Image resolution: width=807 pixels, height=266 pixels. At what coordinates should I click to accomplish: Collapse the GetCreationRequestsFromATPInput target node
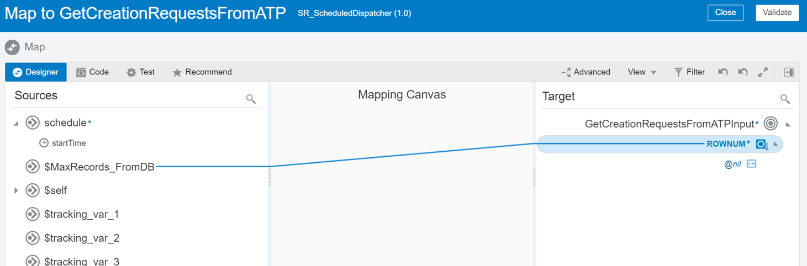788,125
